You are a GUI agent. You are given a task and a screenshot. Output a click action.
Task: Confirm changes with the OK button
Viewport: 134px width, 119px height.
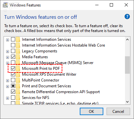tap(91, 112)
